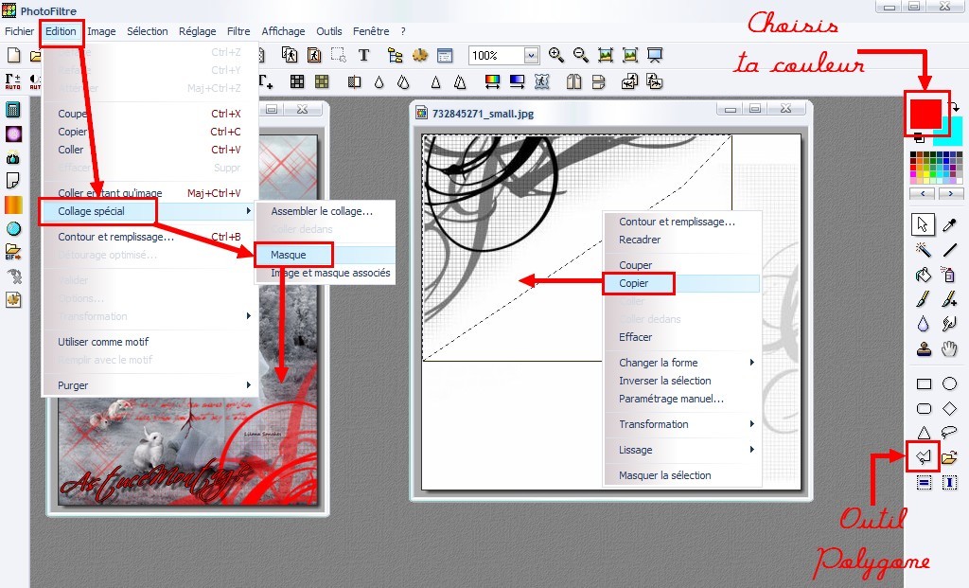Click the next palette right arrow button
The width and height of the screenshot is (969, 588).
tap(950, 193)
